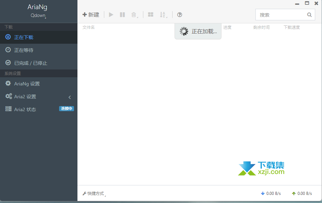Open the A-Z sort order dropdown
The height and width of the screenshot is (203, 322).
(x=163, y=15)
